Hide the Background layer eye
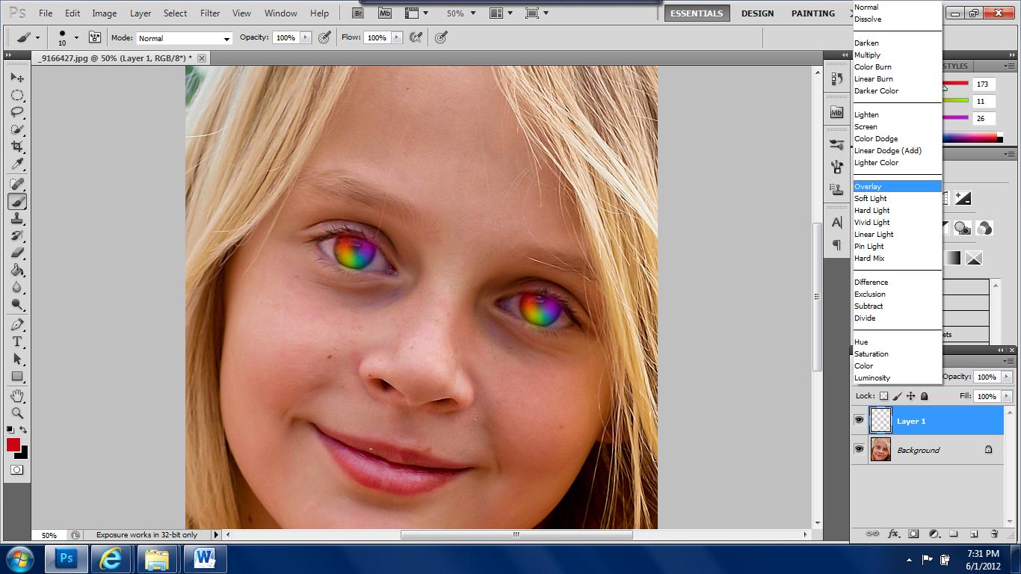 pyautogui.click(x=859, y=449)
